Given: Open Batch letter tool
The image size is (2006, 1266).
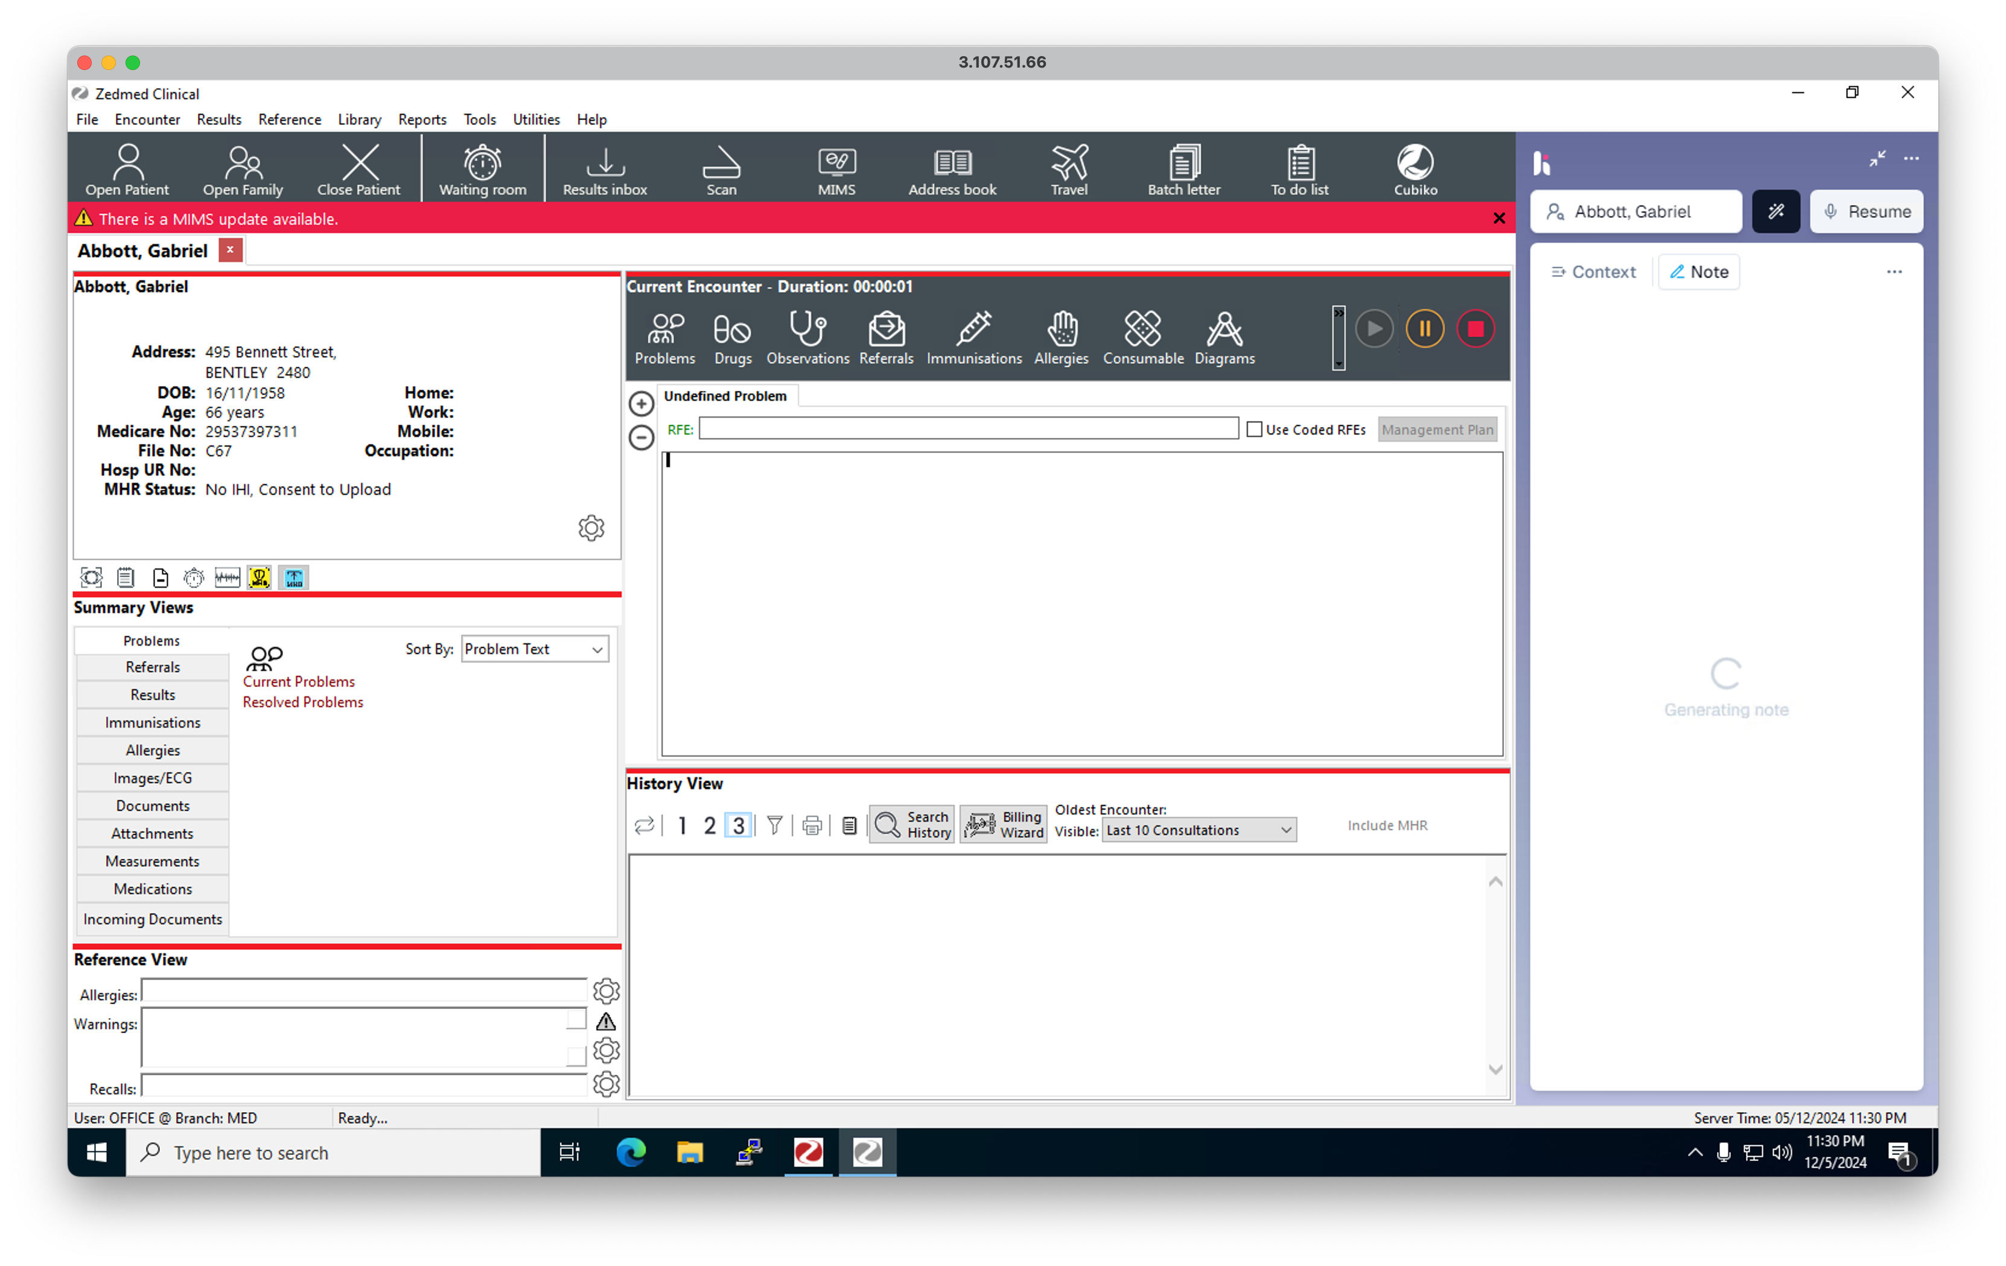Looking at the screenshot, I should pos(1184,170).
